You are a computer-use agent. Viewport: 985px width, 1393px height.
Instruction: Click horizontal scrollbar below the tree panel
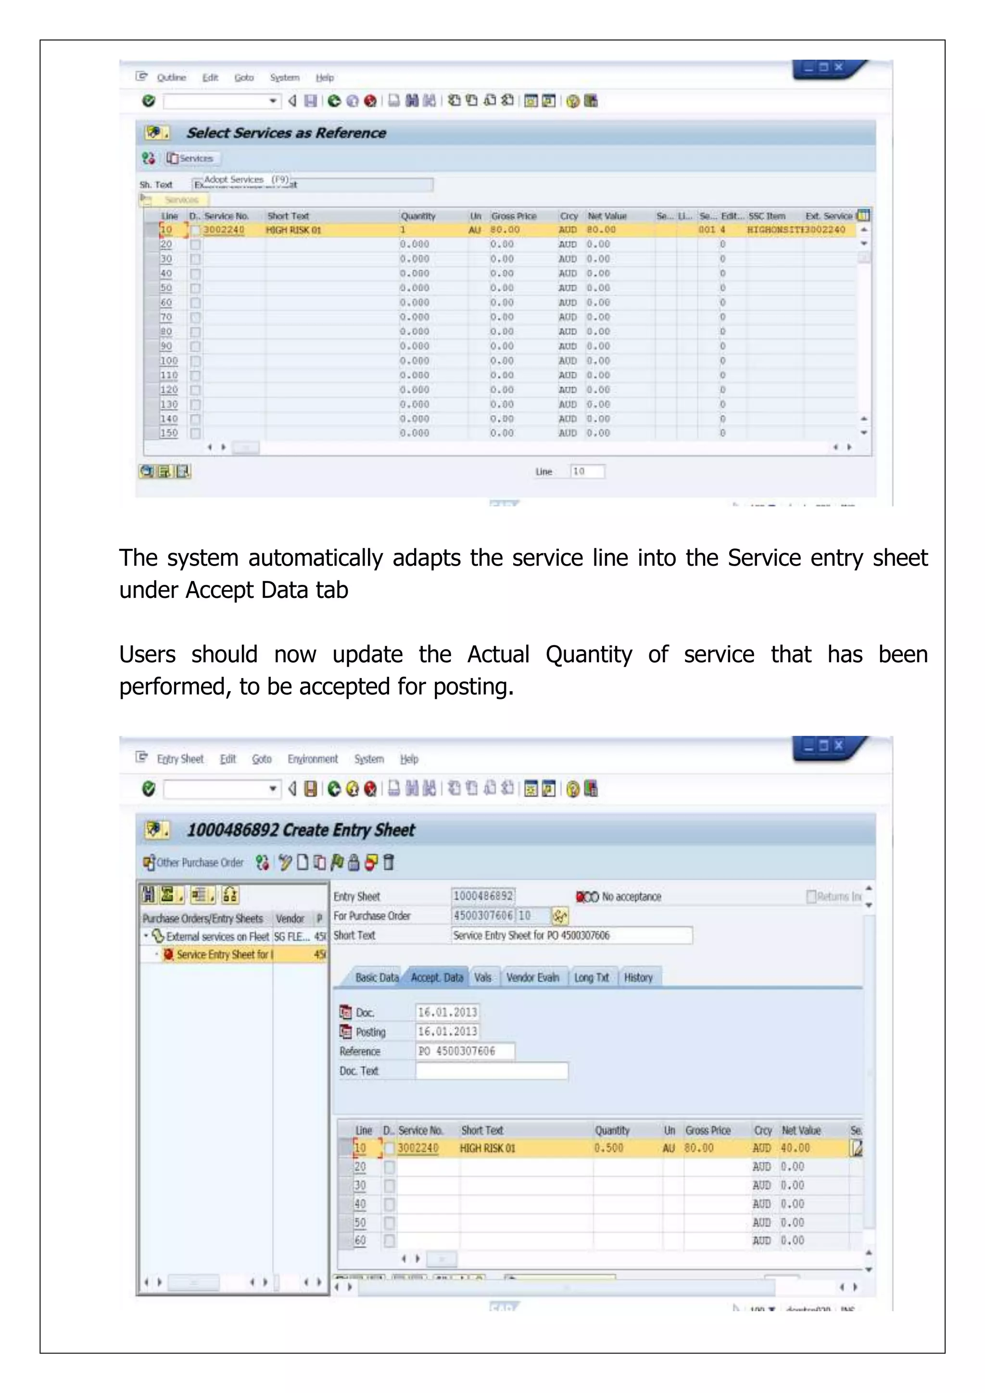(x=193, y=1282)
